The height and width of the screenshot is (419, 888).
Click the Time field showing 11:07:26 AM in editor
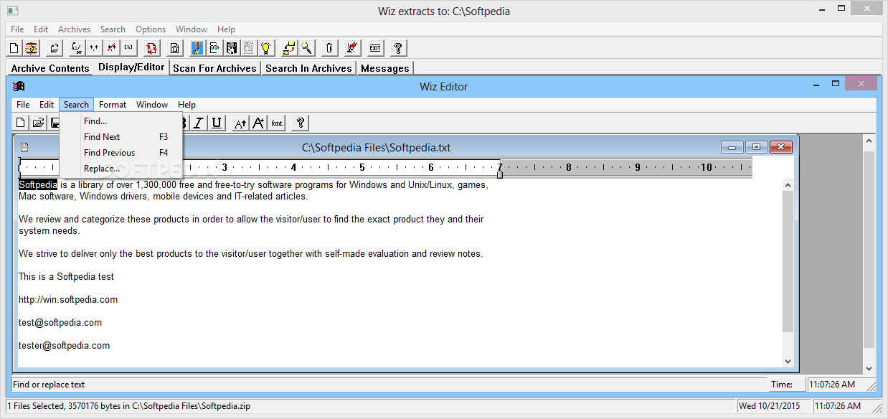(842, 385)
